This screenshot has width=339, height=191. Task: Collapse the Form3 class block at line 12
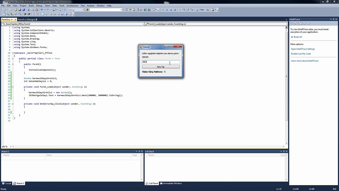coord(12,59)
